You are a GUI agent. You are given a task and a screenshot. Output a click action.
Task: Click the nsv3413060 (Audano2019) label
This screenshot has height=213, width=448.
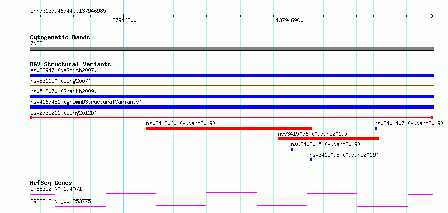(x=181, y=123)
